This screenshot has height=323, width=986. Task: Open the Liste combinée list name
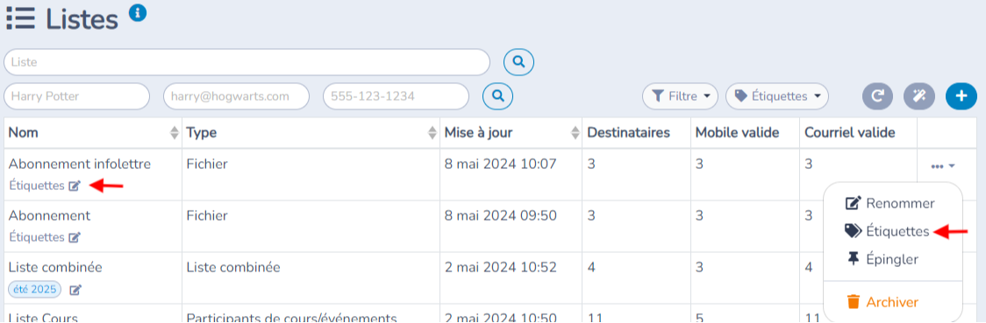55,267
